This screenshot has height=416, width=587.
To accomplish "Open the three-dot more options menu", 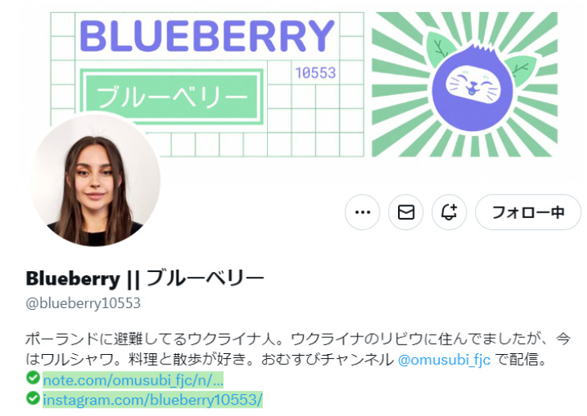I will click(363, 212).
